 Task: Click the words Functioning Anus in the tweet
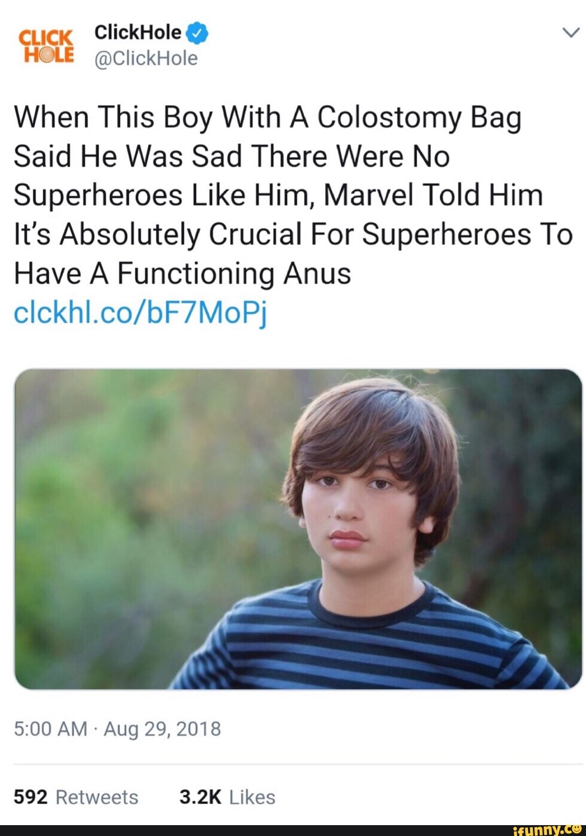click(234, 273)
